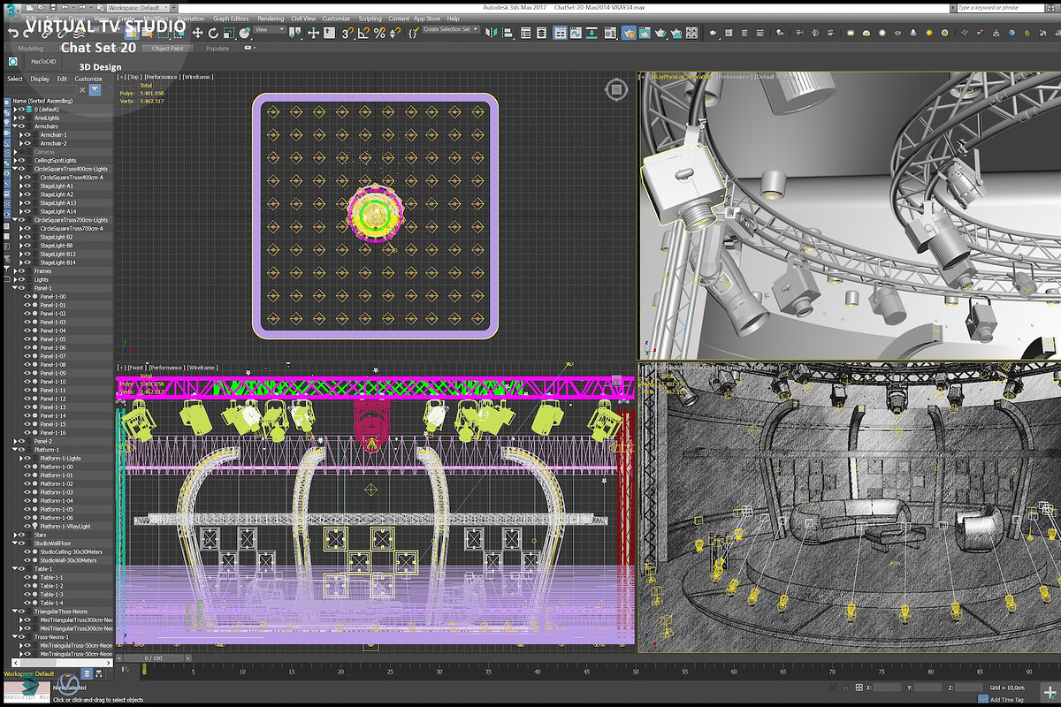Viewport: 1061px width, 707px height.
Task: Open the Schematic View
Action: (x=592, y=33)
